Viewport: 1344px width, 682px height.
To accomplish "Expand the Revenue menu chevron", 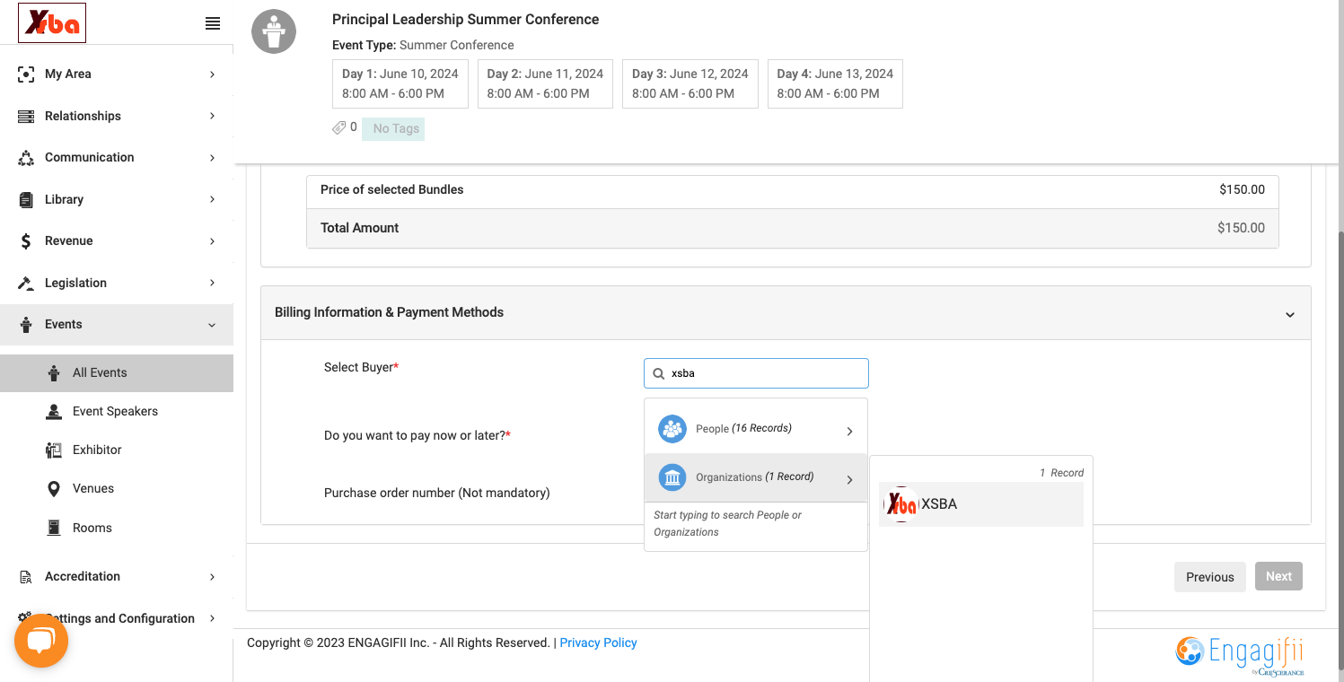I will pos(213,241).
